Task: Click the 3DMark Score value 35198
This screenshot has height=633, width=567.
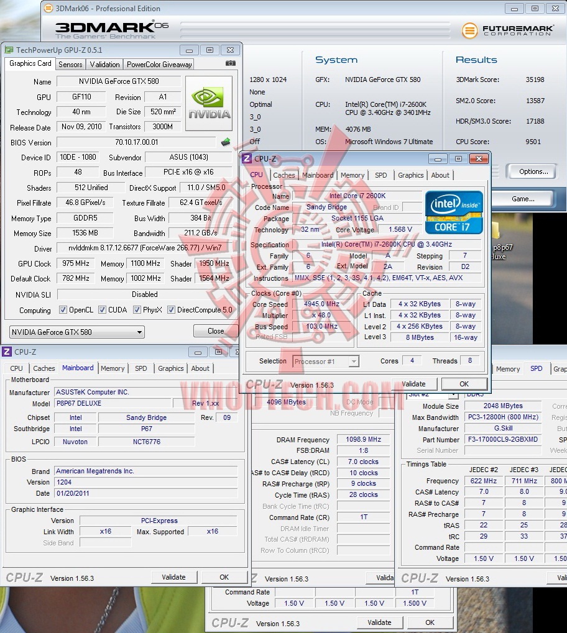Action: click(x=535, y=80)
